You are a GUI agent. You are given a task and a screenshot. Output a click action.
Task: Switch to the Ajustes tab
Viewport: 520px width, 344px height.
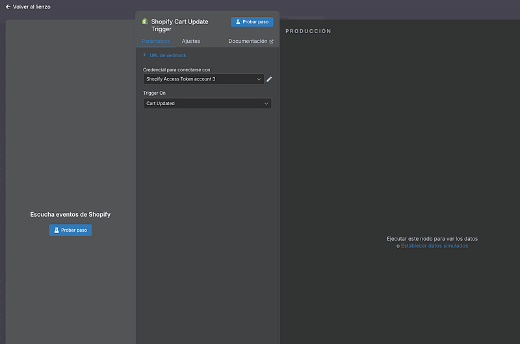[x=191, y=41]
